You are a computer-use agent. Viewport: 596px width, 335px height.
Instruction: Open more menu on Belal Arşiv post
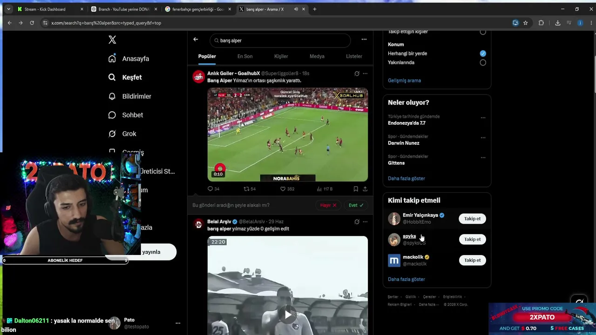(x=365, y=222)
